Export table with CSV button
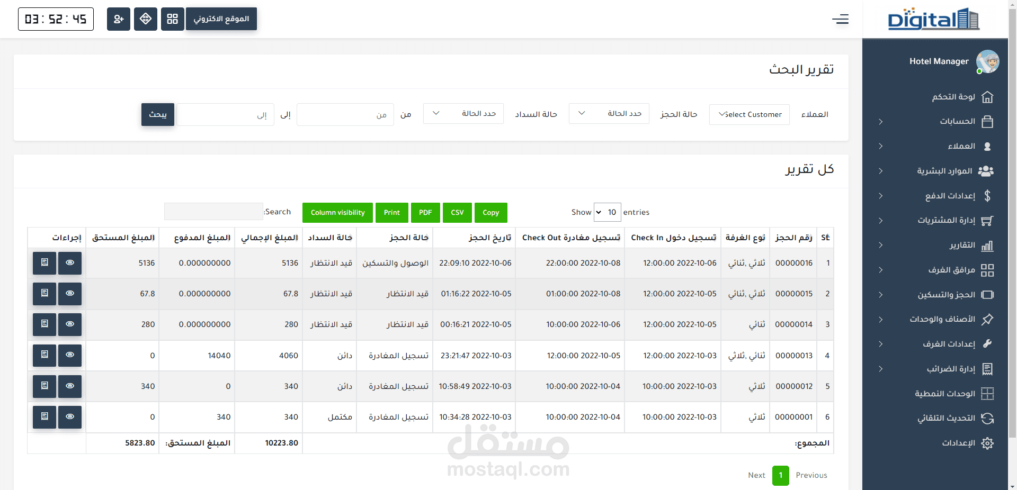The image size is (1017, 490). coord(457,213)
